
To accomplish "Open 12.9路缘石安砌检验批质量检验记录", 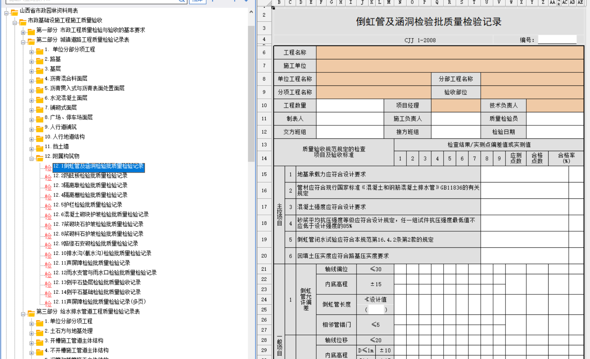I will pyautogui.click(x=96, y=244).
